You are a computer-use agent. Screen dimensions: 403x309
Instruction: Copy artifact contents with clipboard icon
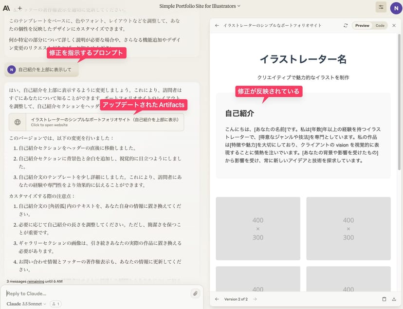click(384, 299)
